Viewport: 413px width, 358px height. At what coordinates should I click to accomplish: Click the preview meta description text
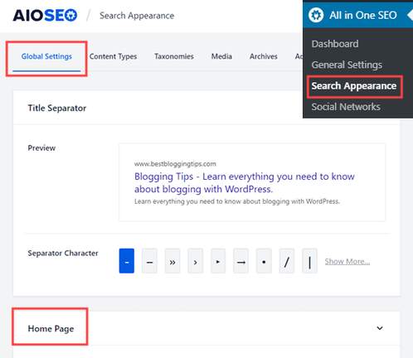237,201
